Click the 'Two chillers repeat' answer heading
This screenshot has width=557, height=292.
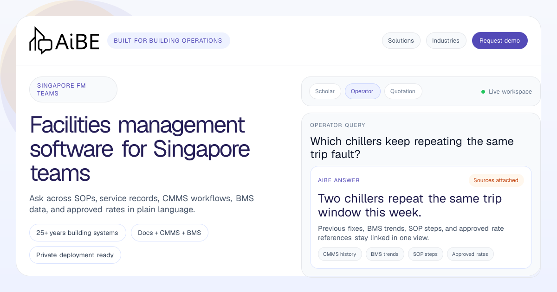pyautogui.click(x=410, y=206)
